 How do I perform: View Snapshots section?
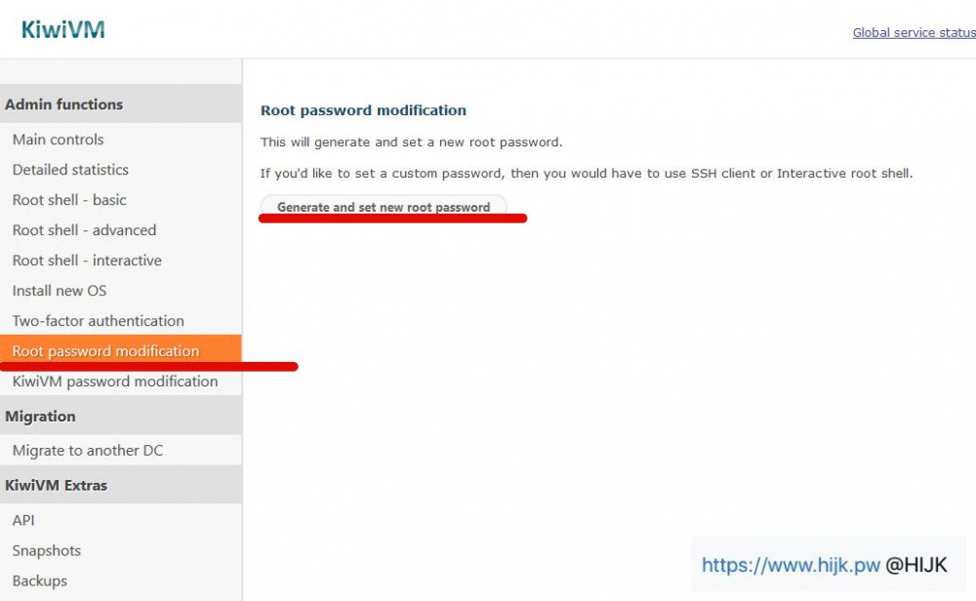tap(46, 550)
